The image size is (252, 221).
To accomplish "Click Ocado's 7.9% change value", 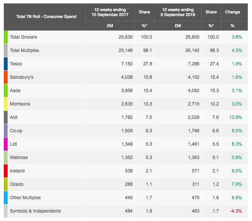I will coord(237,184).
